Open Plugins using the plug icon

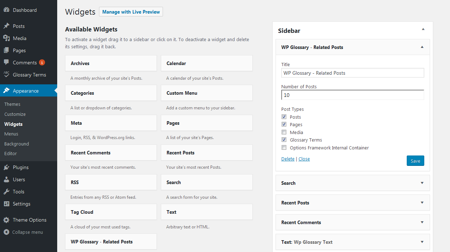pyautogui.click(x=7, y=167)
